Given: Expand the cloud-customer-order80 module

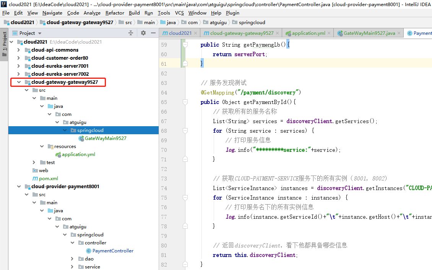Looking at the screenshot, I should 18,58.
